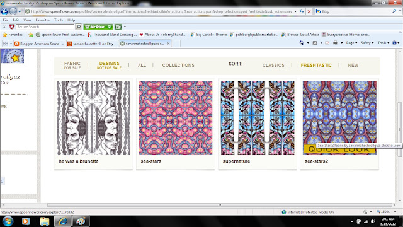The image size is (403, 227).
Task: Open the Tools menu in menu bar
Action: coord(59,20)
